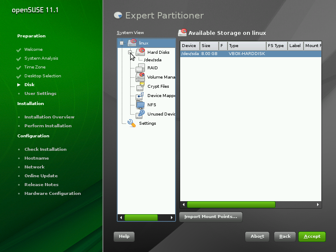Select the Crypt Files icon
This screenshot has height=252, width=336.
pos(140,86)
